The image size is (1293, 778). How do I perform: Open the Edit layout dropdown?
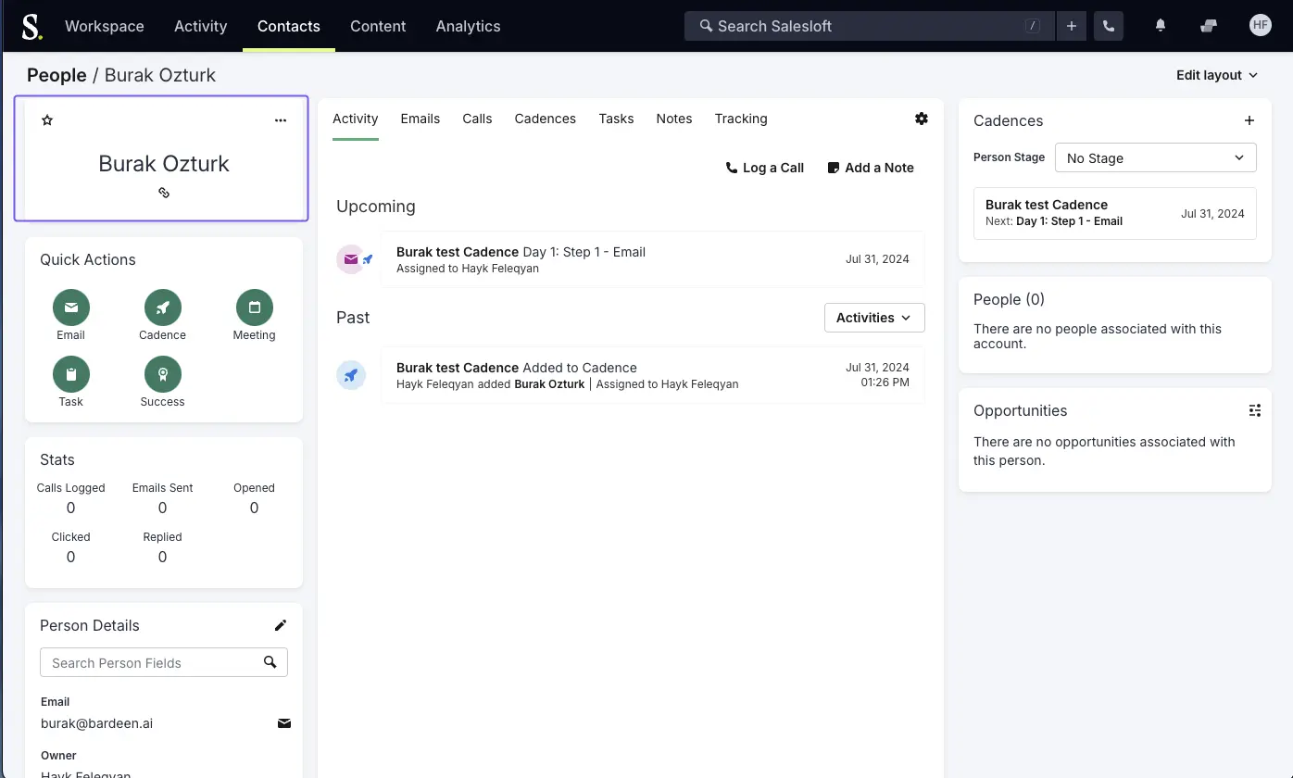(x=1217, y=75)
